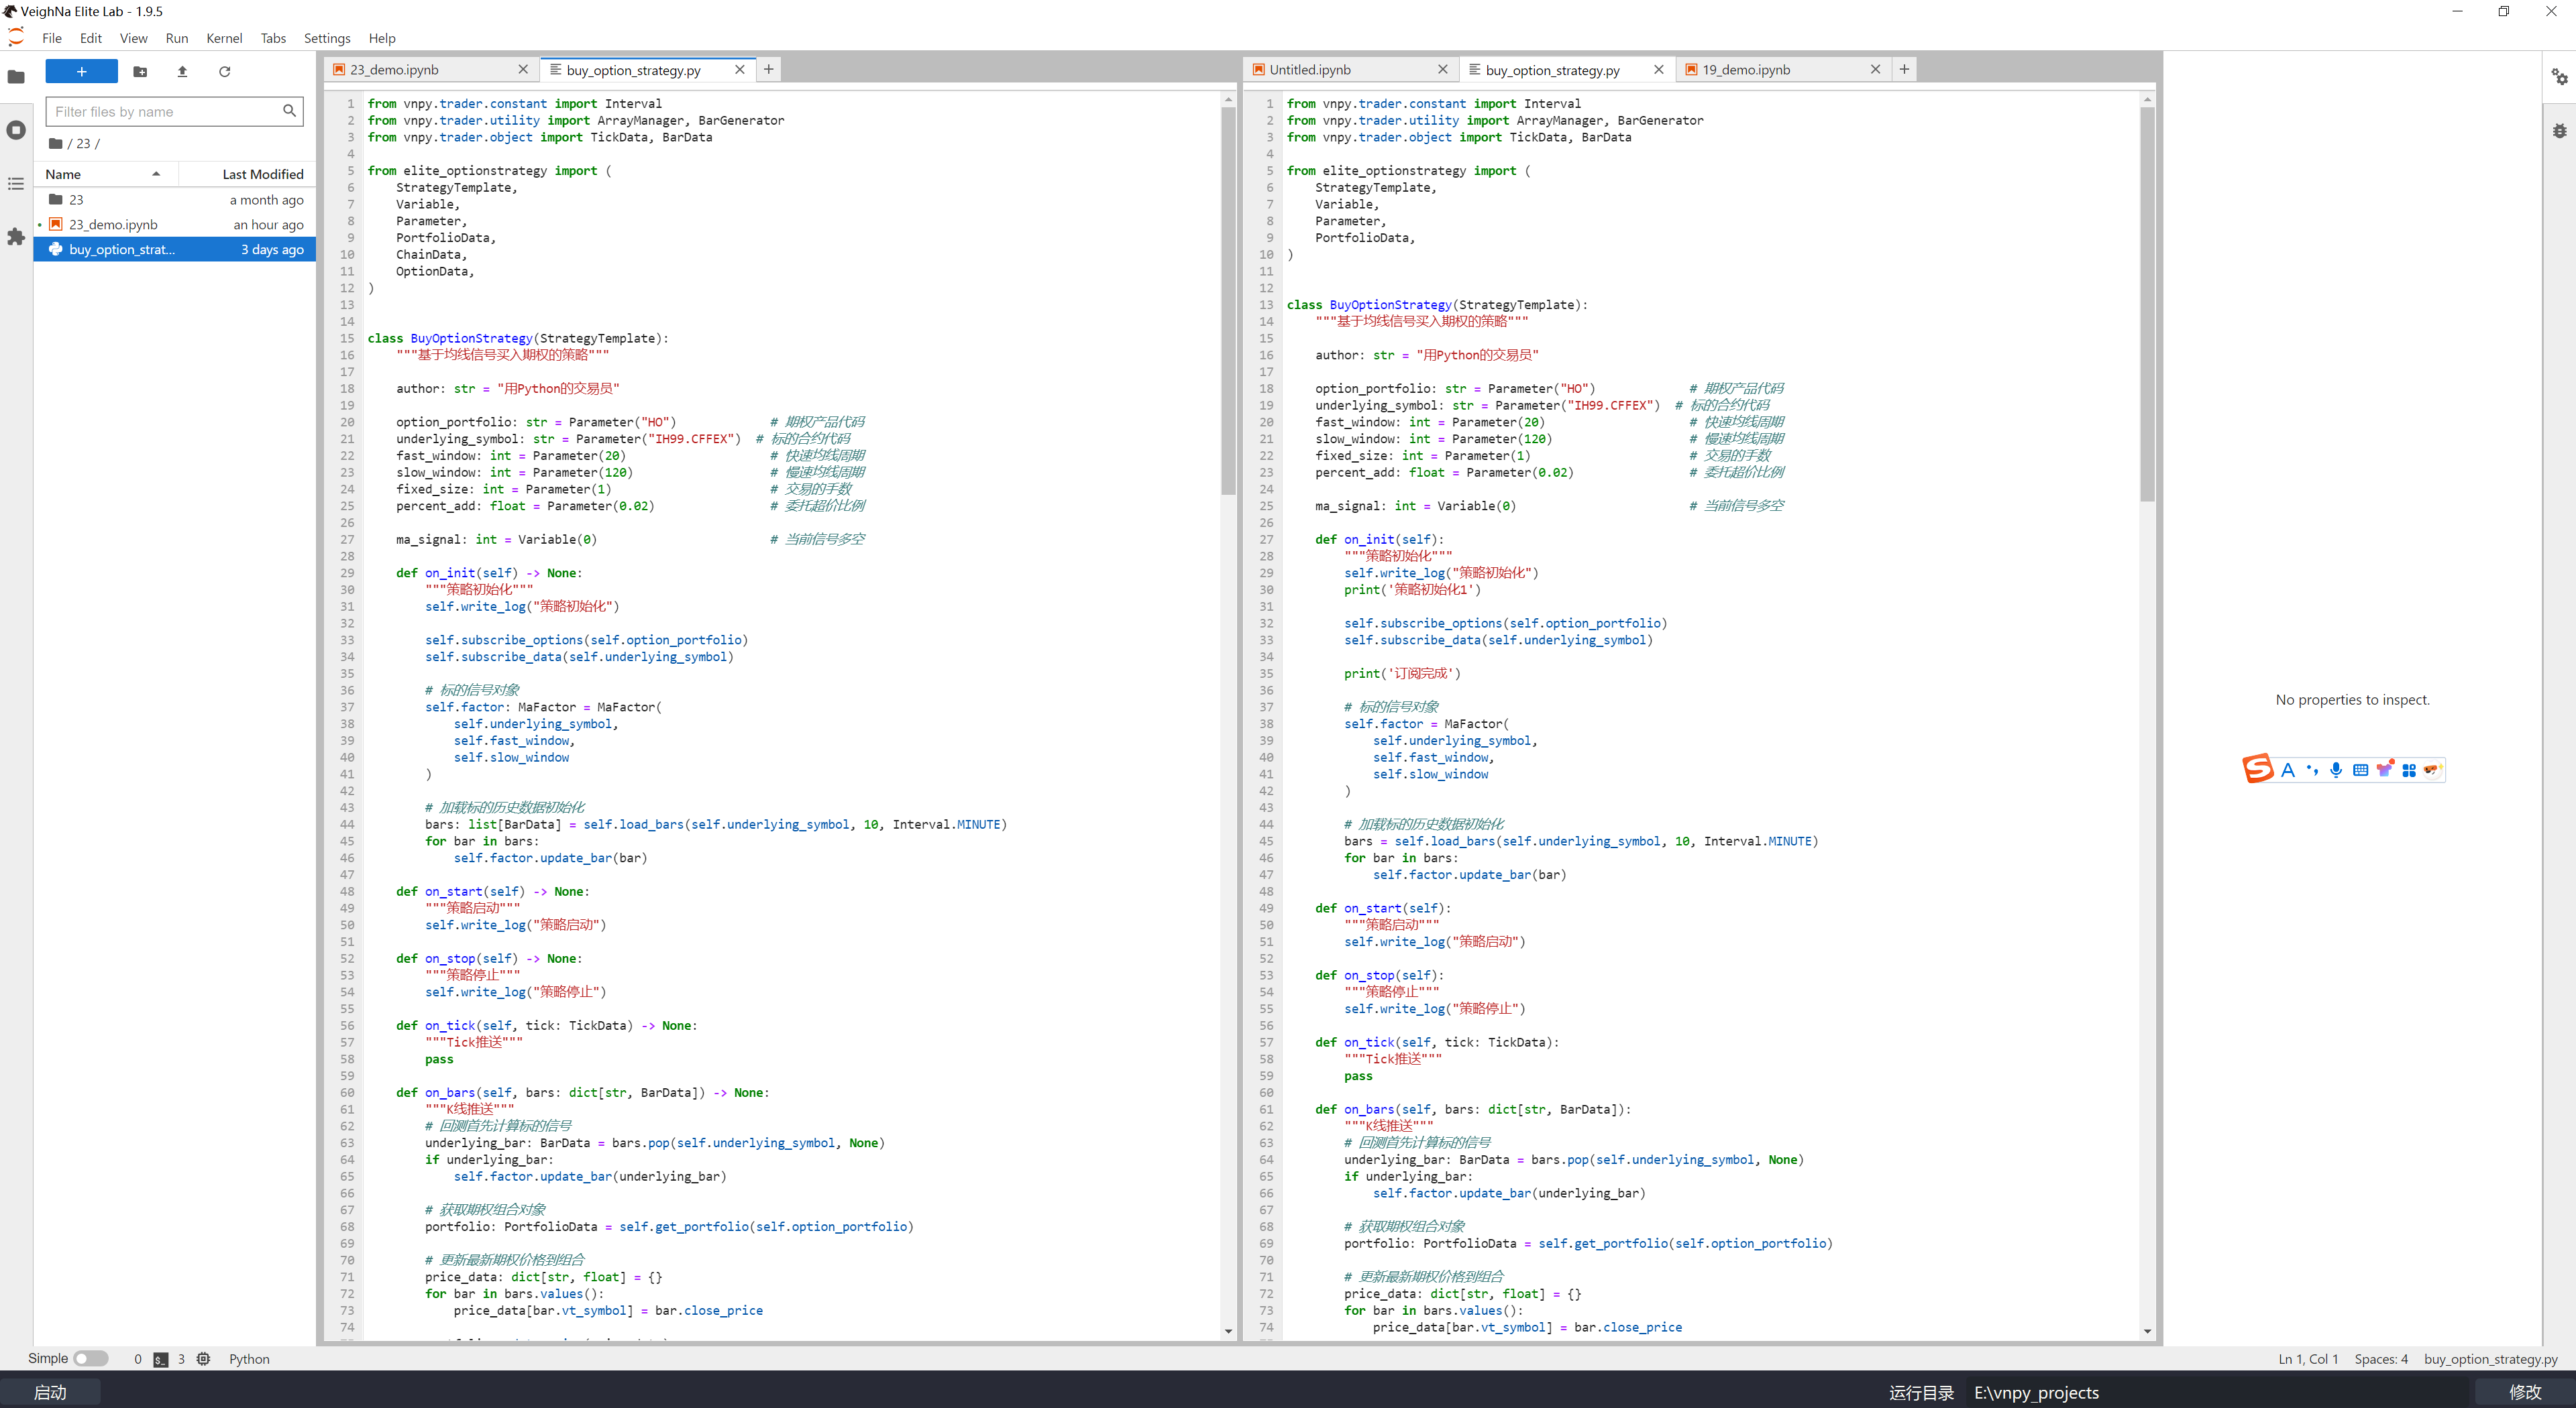Click the new folder icon
The height and width of the screenshot is (1408, 2576).
pyautogui.click(x=140, y=72)
